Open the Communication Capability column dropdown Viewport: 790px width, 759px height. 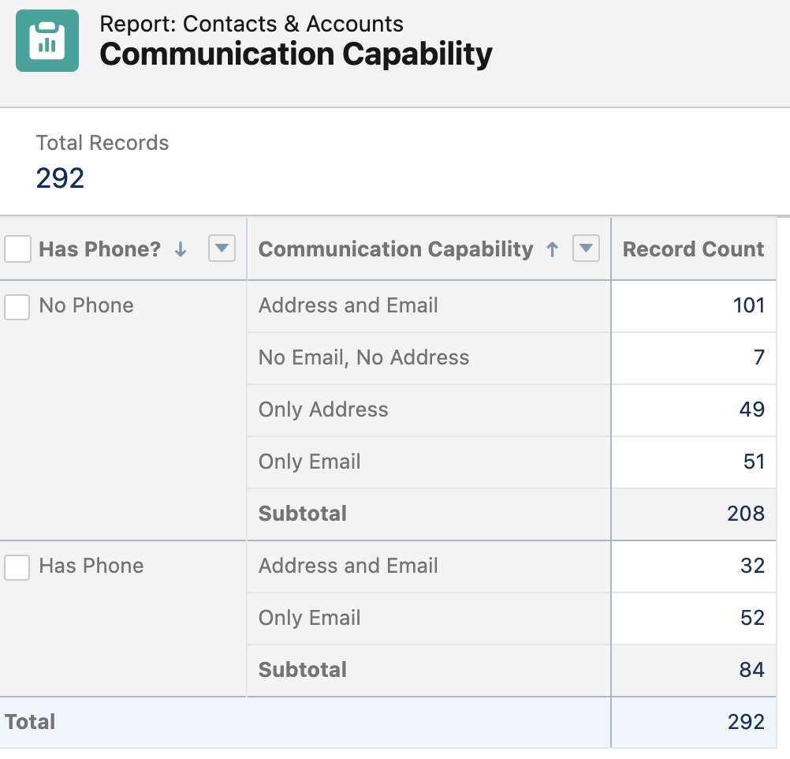pyautogui.click(x=586, y=249)
